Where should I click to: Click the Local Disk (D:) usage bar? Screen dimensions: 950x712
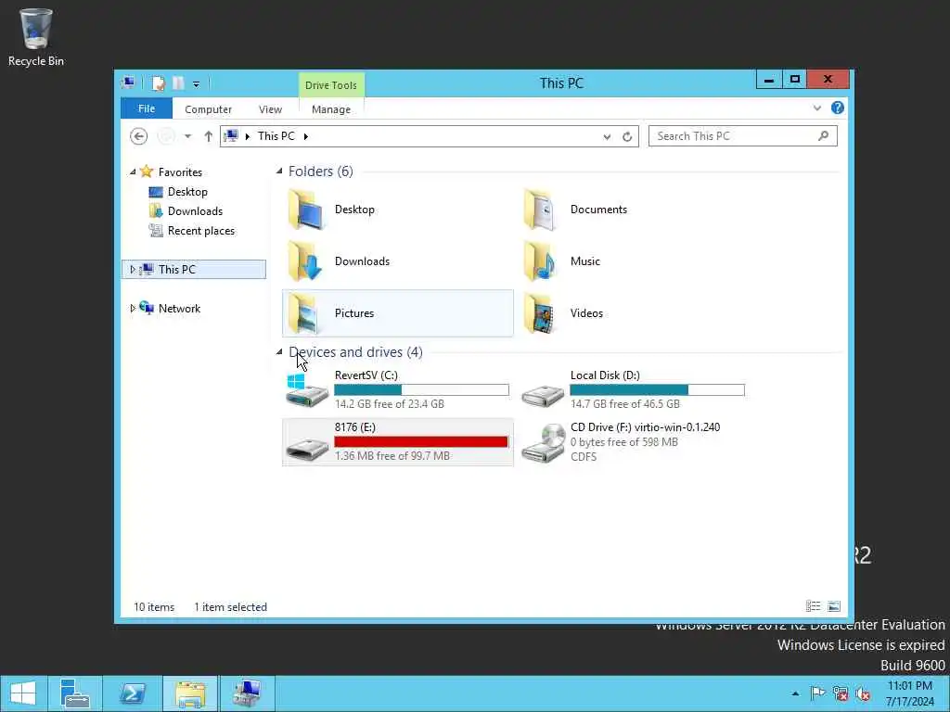coord(658,390)
